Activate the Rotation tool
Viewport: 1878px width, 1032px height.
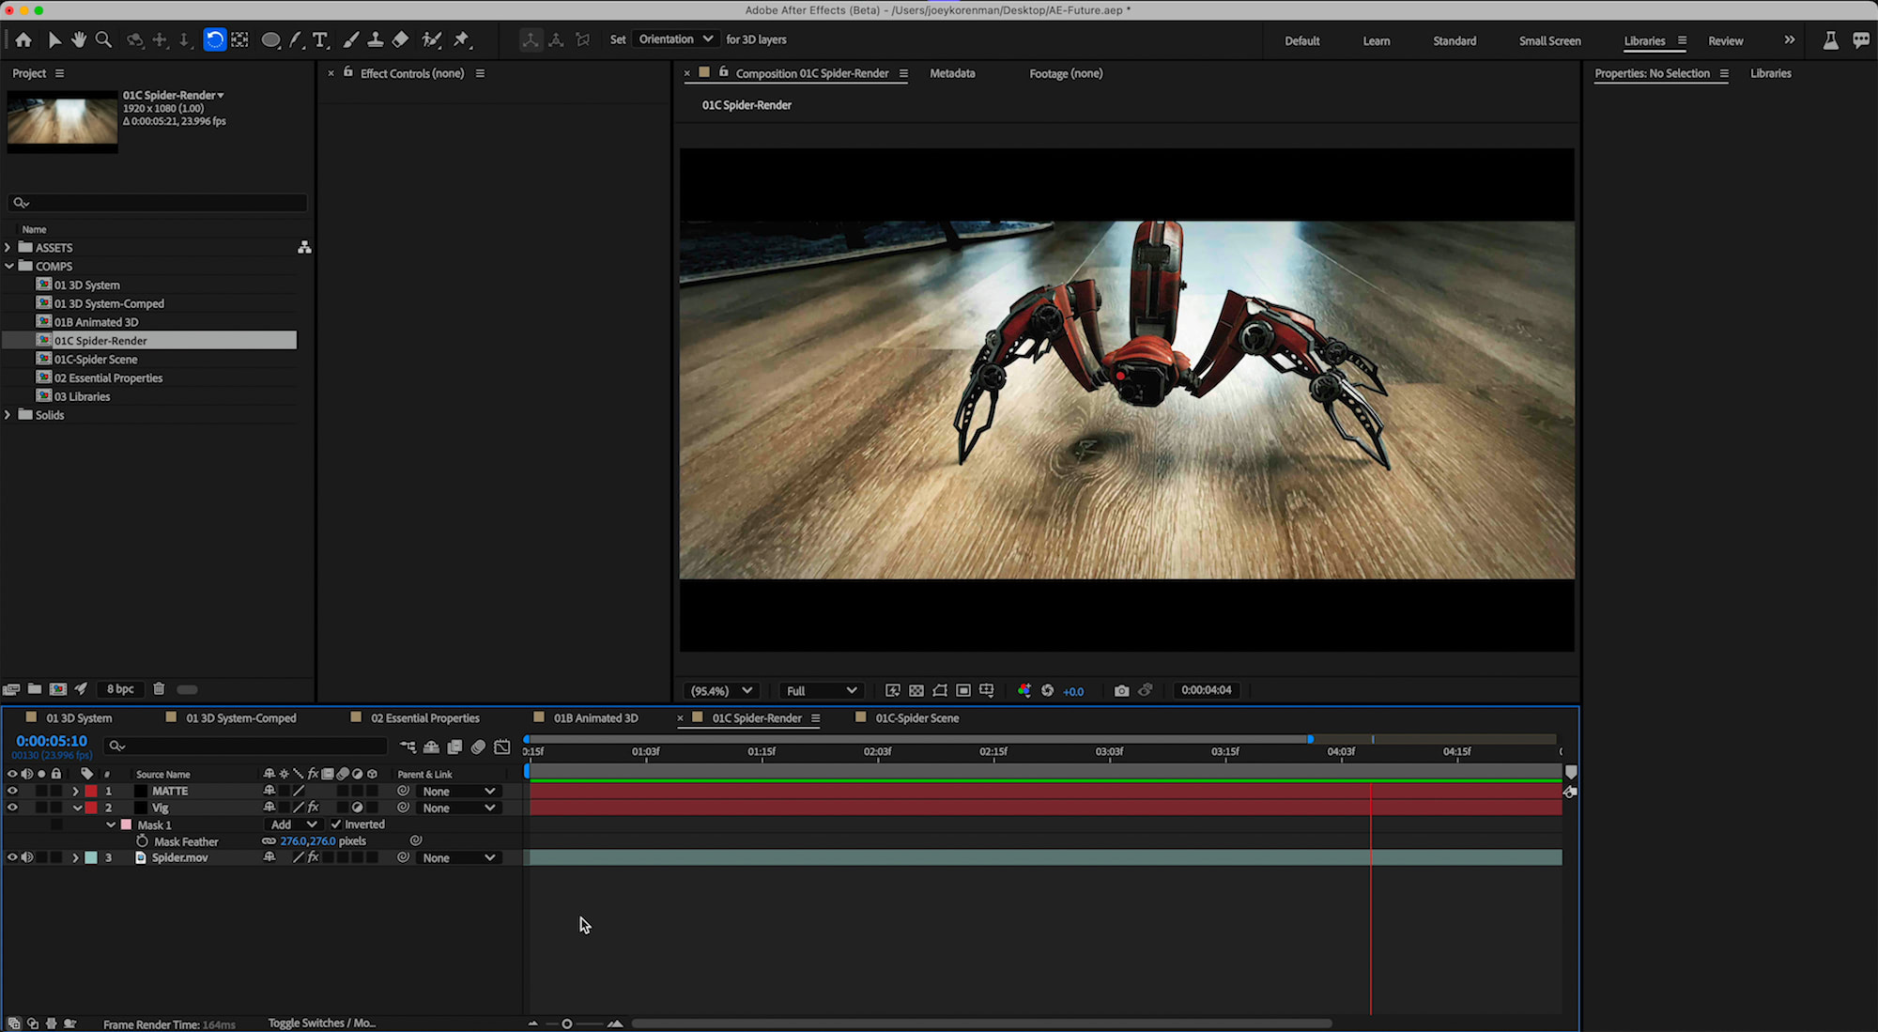pos(214,39)
